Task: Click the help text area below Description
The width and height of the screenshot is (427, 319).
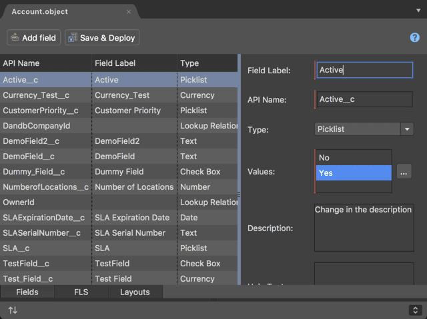Action: tap(364, 274)
